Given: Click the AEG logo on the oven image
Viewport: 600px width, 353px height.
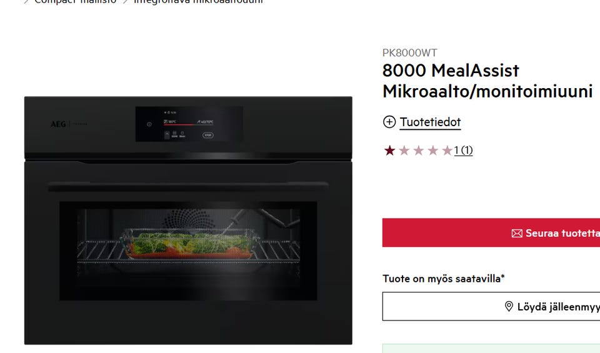Looking at the screenshot, I should [x=58, y=124].
